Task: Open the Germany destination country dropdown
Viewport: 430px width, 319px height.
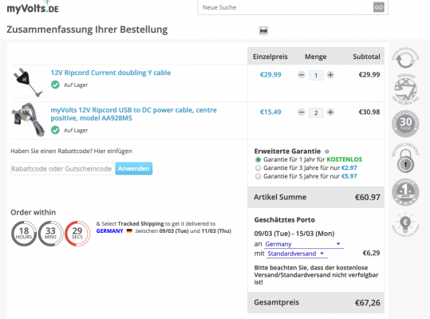Action: 304,244
